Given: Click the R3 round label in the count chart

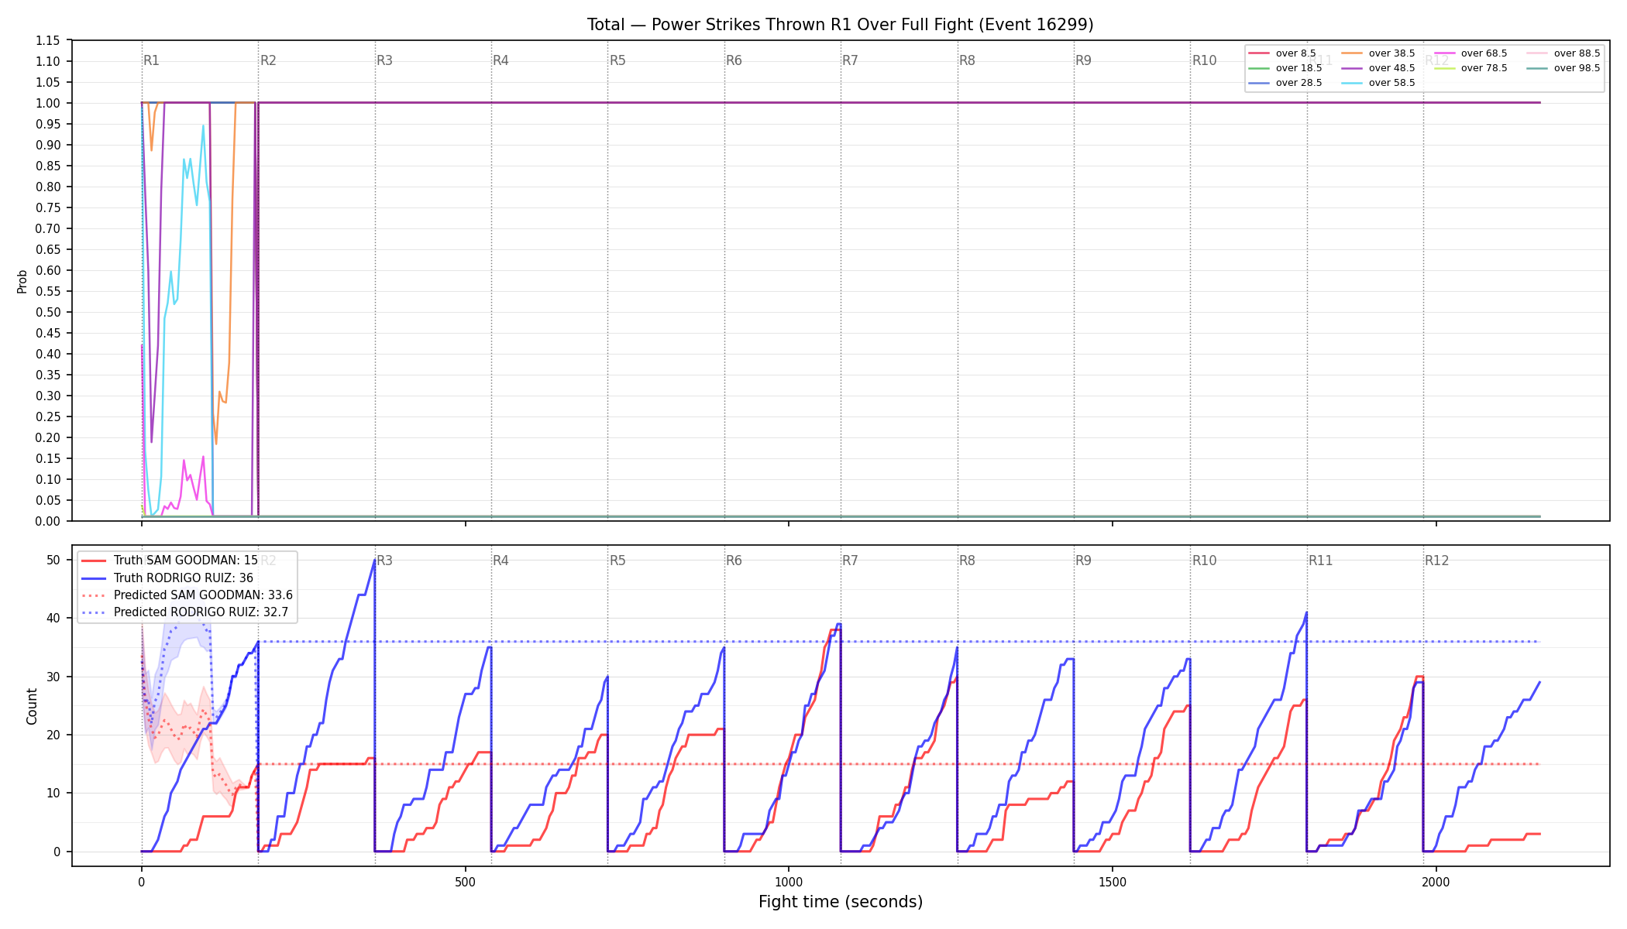Looking at the screenshot, I should pyautogui.click(x=384, y=560).
